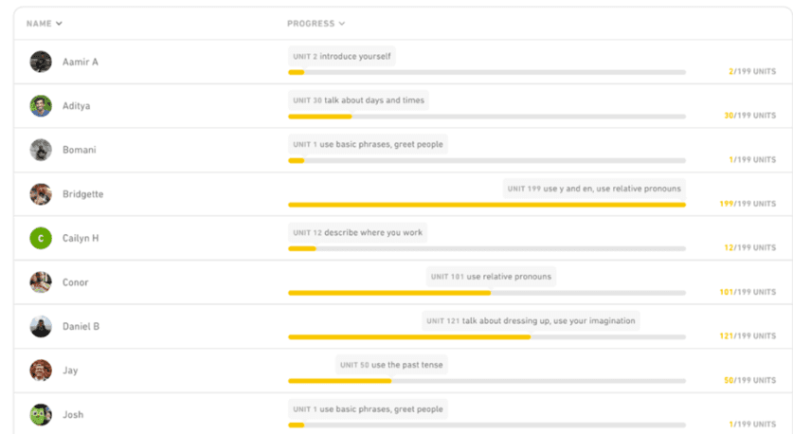This screenshot has height=434, width=793.
Task: Click Aamir A's Unit 2 introduce yourself label
Action: point(342,56)
